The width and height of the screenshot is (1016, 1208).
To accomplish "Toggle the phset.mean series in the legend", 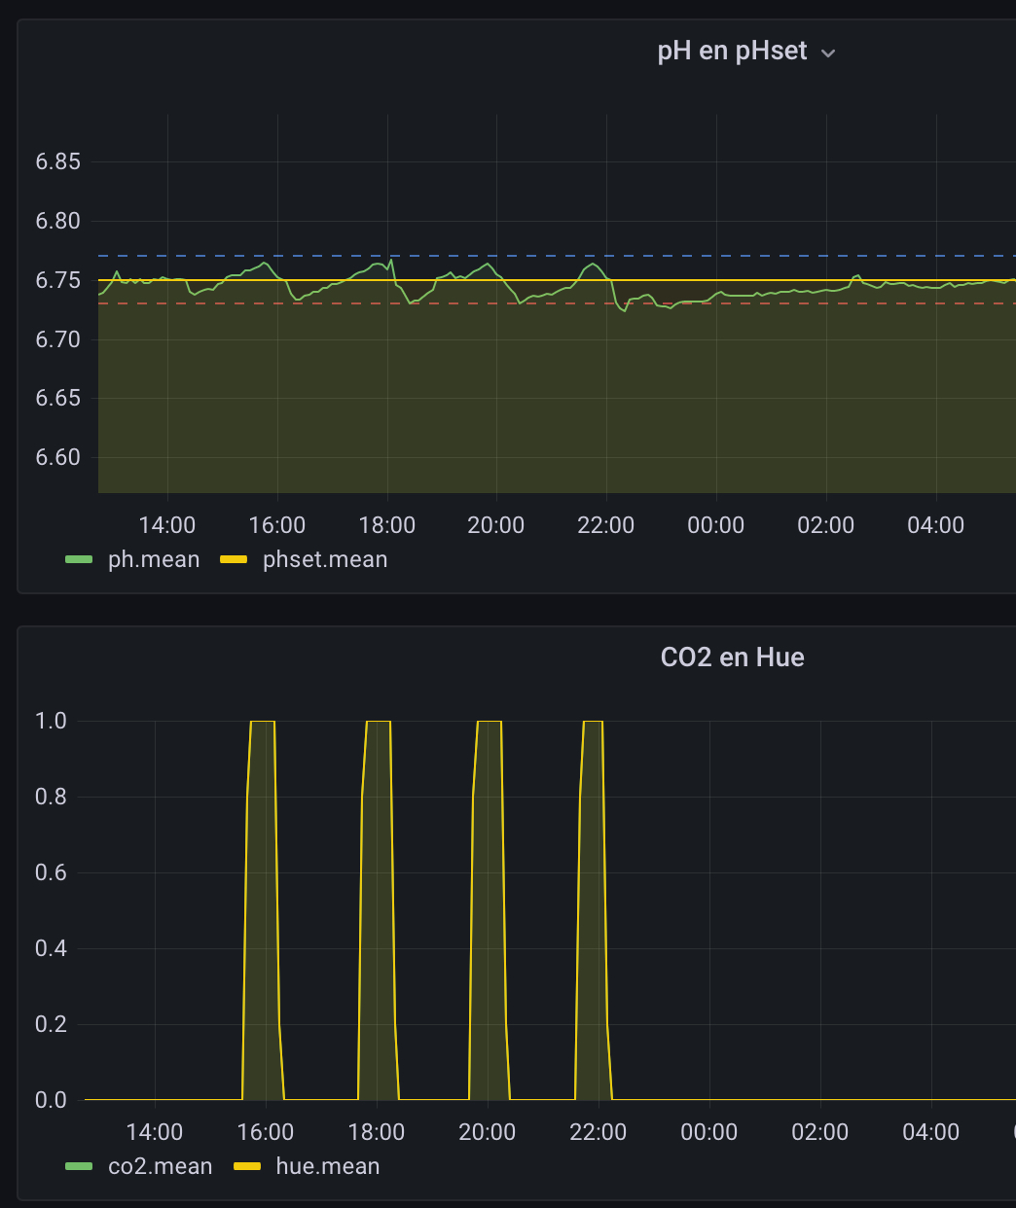I will [325, 559].
